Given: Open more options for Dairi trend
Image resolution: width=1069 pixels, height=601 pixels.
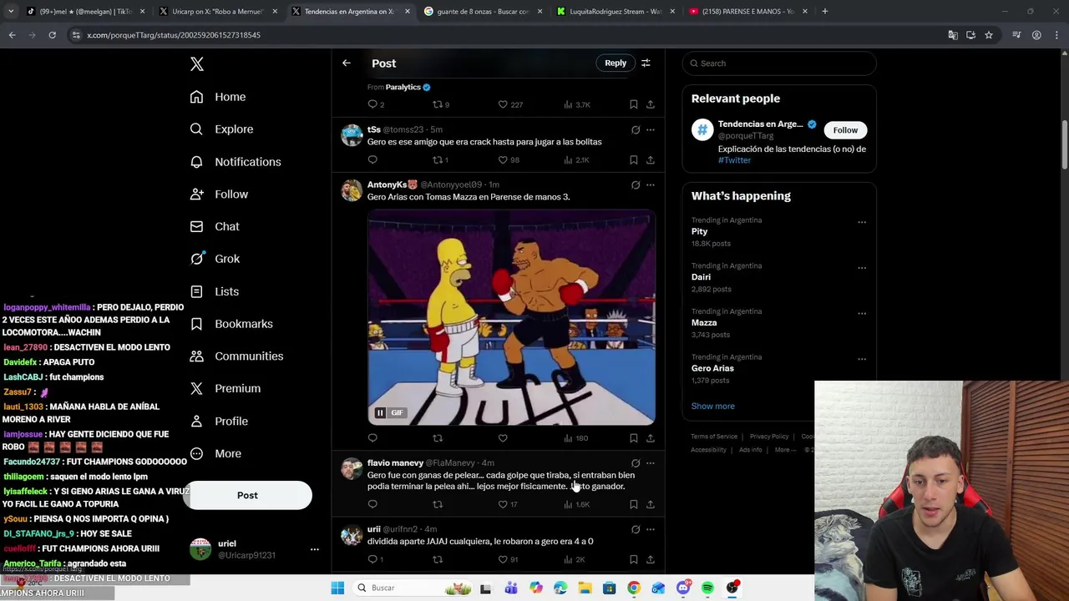Looking at the screenshot, I should tap(862, 268).
